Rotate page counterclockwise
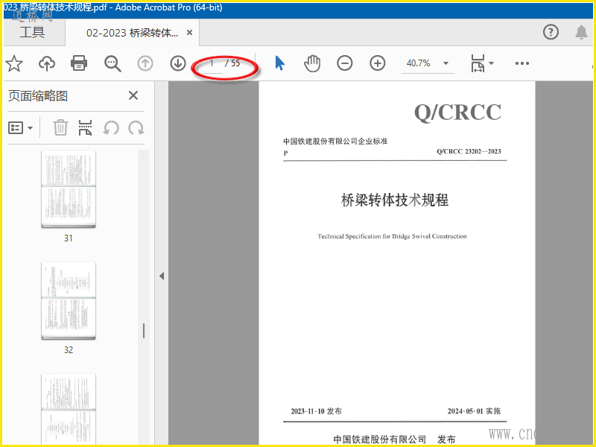Viewport: 596px width, 447px height. [x=111, y=127]
